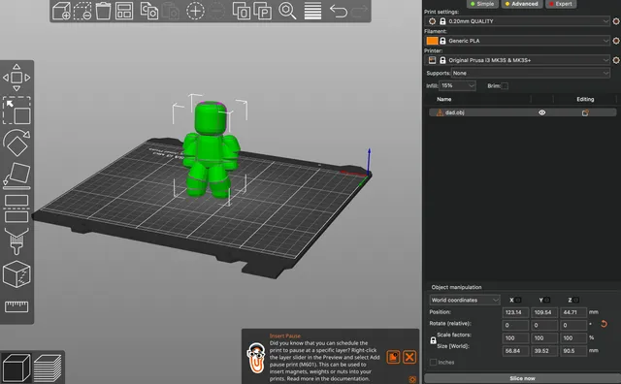Open Variable layer height tool
621x384 pixels.
coord(312,11)
